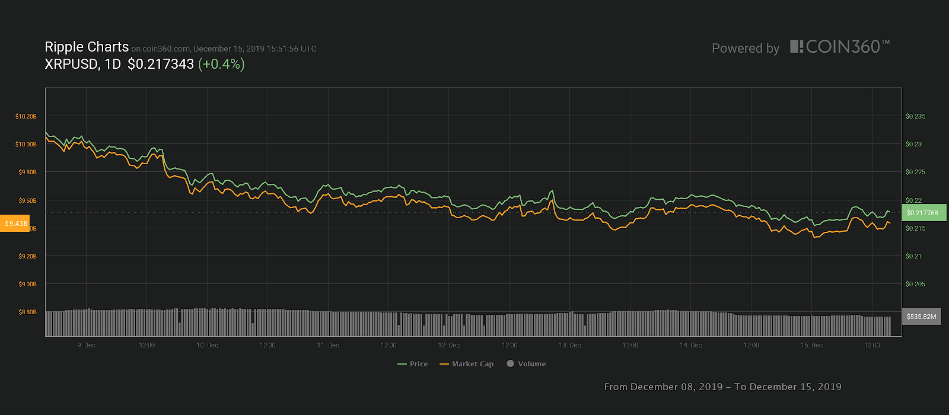Viewport: 949px width, 415px height.
Task: Click the $10.20B axis label
Action: pyautogui.click(x=26, y=116)
